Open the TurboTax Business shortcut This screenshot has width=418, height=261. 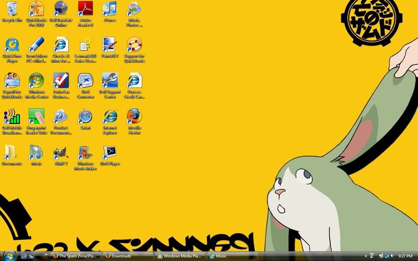61,86
